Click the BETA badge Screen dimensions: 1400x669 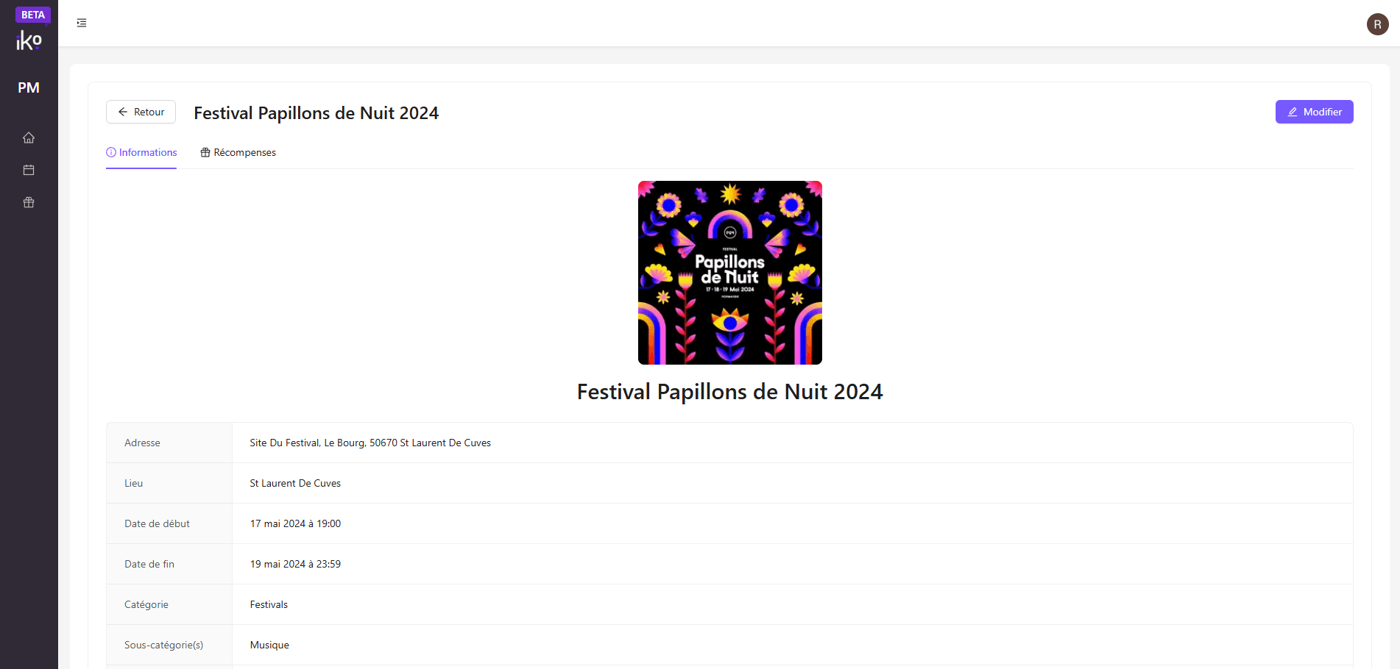click(x=32, y=15)
